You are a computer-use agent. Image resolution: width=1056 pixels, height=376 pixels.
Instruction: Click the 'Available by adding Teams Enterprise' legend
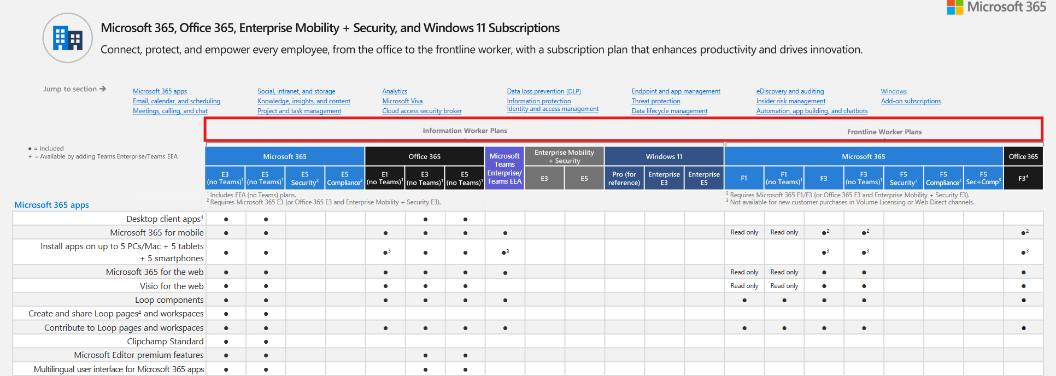click(x=103, y=156)
